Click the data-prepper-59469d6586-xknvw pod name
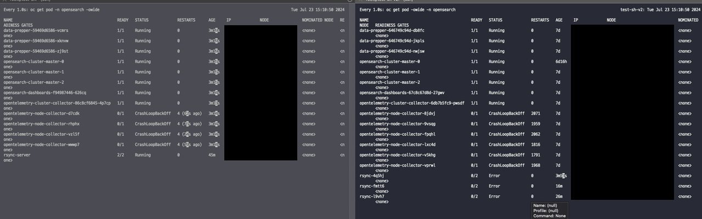The width and height of the screenshot is (702, 219). (x=36, y=41)
